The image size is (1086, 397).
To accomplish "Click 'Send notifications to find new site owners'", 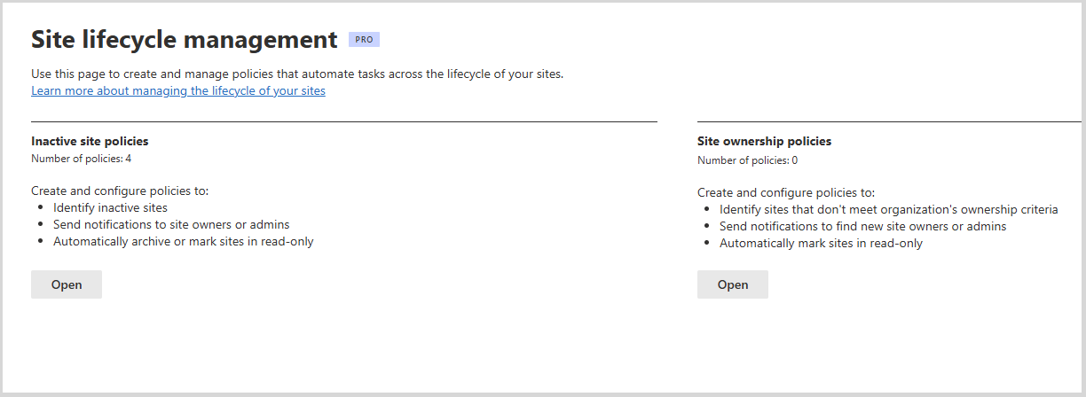I will pos(862,226).
